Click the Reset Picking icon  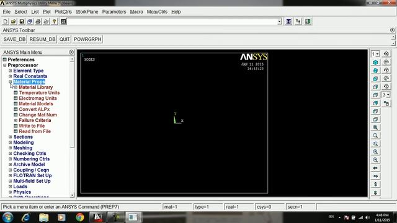point(298,22)
